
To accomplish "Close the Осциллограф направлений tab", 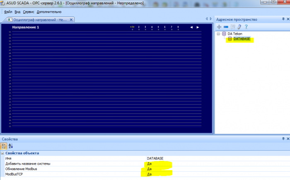I will pos(71,19).
